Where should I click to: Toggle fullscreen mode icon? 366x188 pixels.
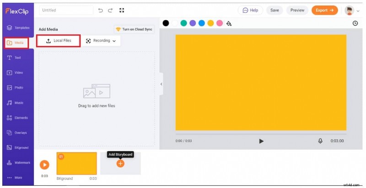[122, 10]
